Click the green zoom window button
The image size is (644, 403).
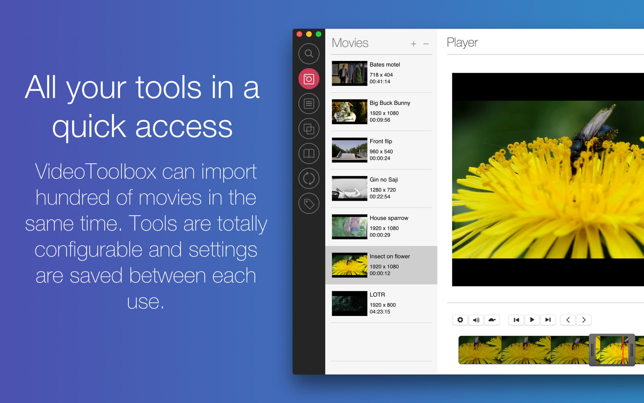tap(318, 34)
